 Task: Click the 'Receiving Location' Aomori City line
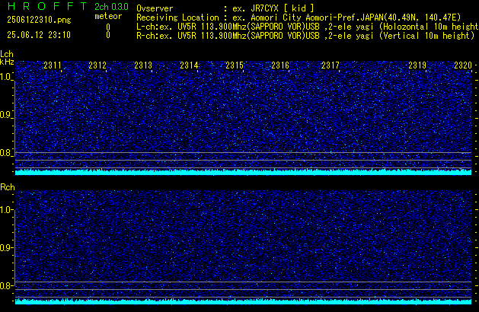coord(299,18)
